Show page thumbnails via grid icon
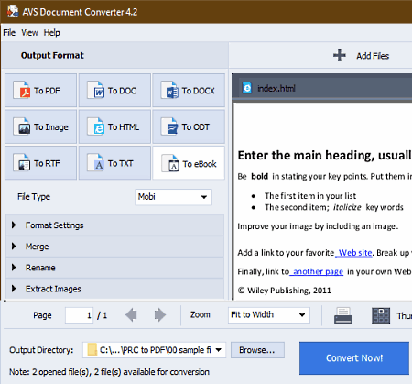This screenshot has height=384, width=412. (381, 315)
